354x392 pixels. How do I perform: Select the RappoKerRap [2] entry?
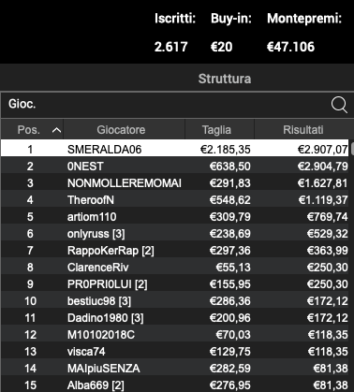pyautogui.click(x=175, y=250)
